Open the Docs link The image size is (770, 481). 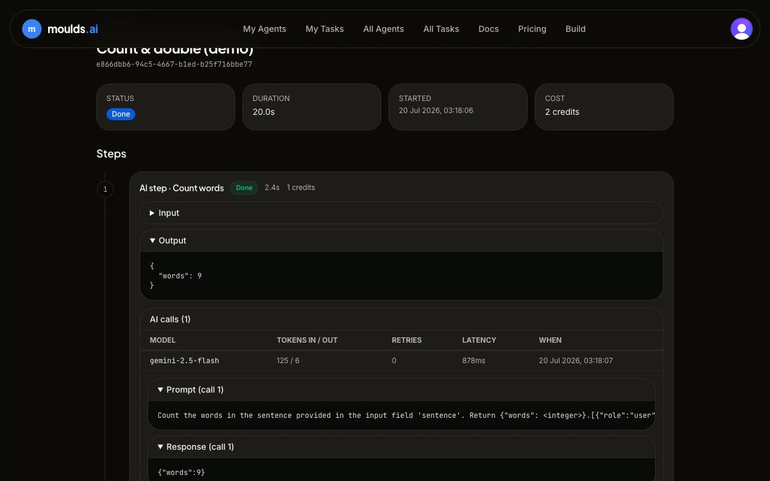[x=488, y=29]
